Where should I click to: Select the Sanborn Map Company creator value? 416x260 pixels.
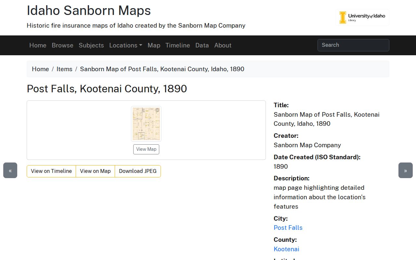307,145
